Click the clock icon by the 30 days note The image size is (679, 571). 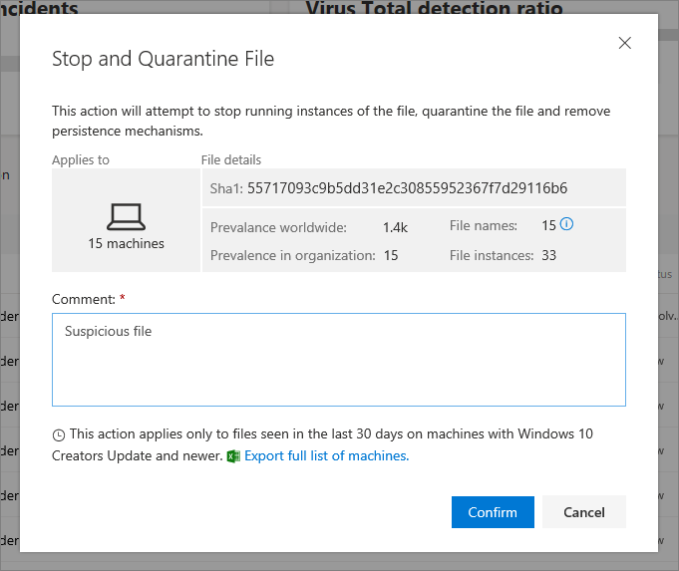pyautogui.click(x=59, y=435)
